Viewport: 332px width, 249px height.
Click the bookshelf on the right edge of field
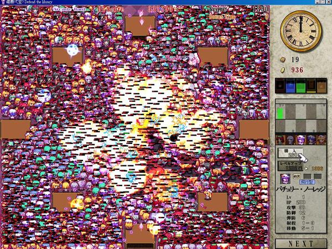(x=254, y=129)
